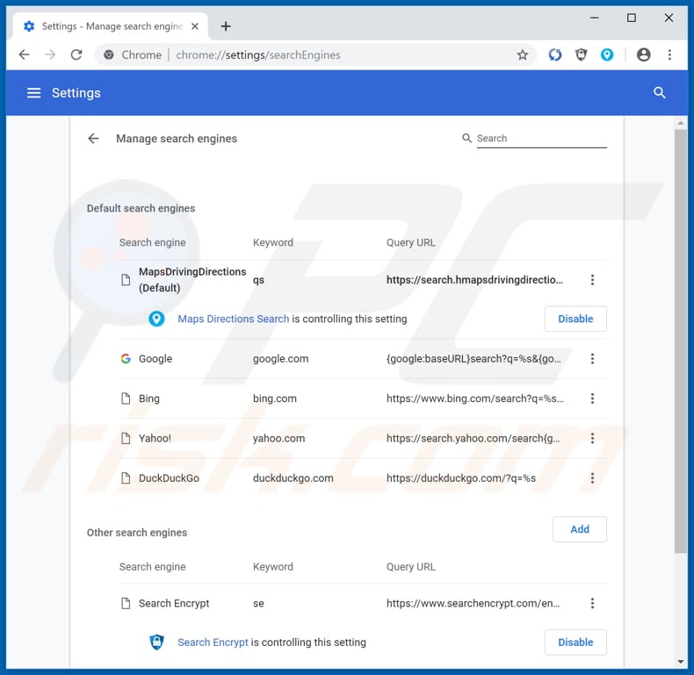Click Settings header search magnifier
This screenshot has width=694, height=675.
(659, 93)
